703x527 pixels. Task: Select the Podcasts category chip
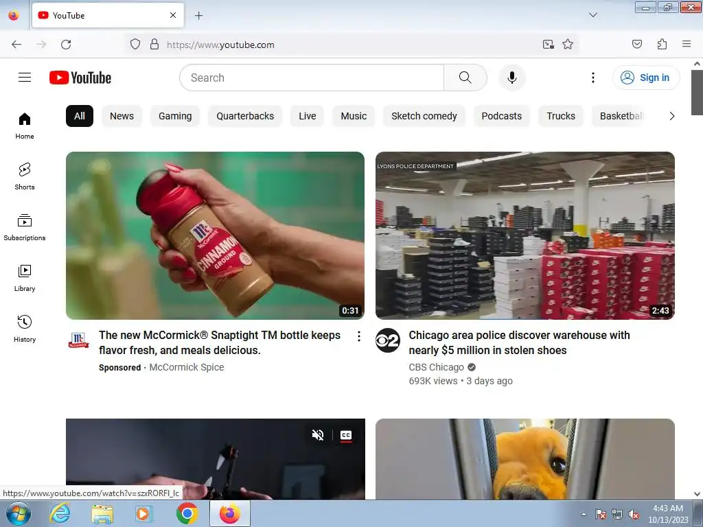click(x=502, y=116)
